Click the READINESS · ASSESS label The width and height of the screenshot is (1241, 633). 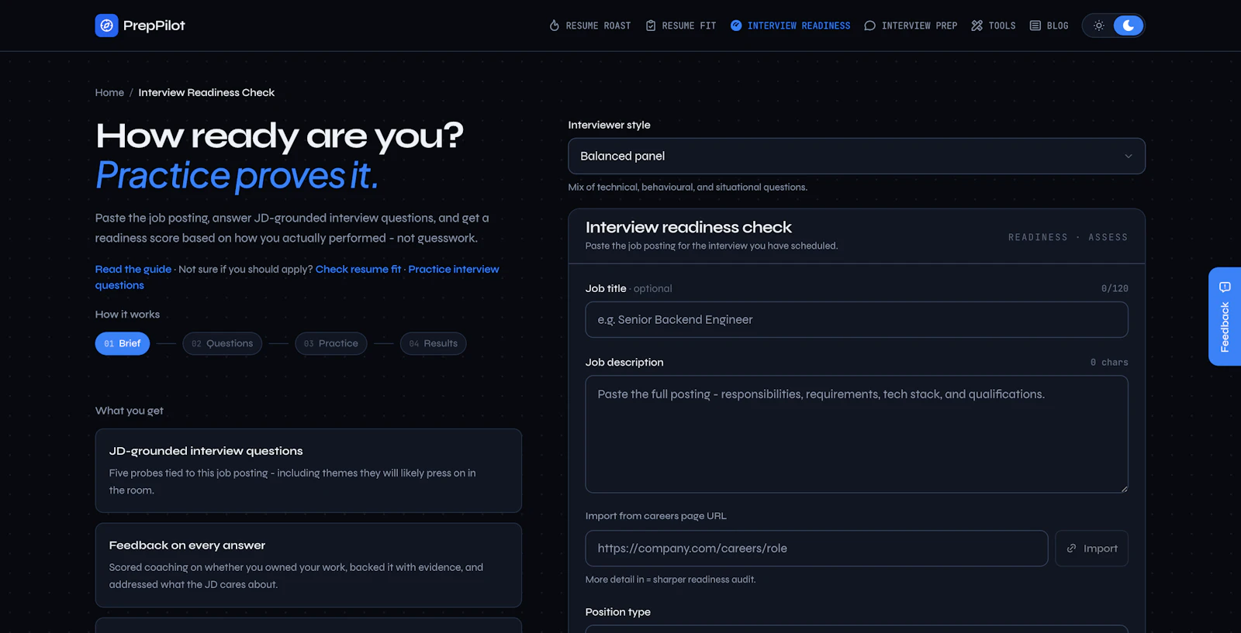(1068, 237)
